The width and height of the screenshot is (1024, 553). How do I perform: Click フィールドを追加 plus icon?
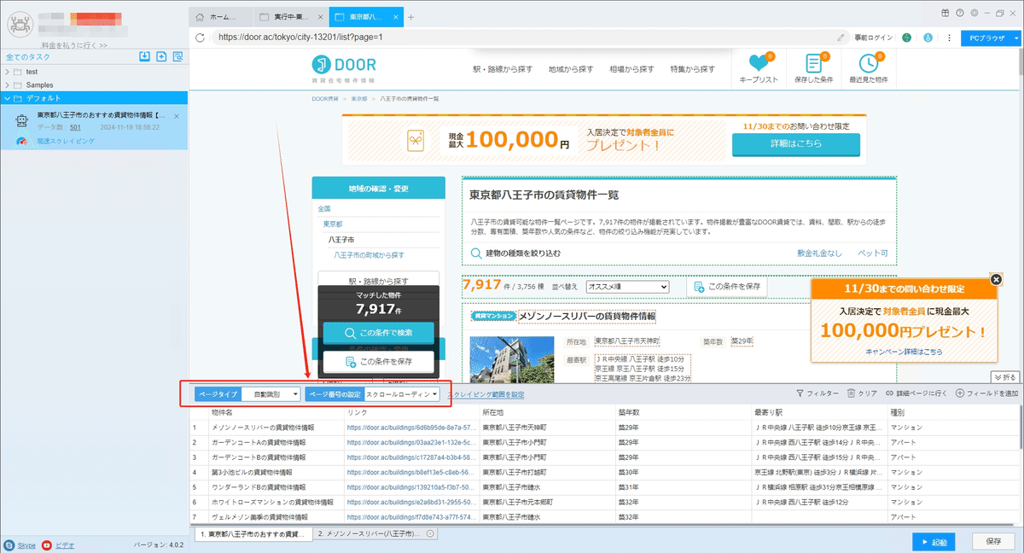point(960,393)
